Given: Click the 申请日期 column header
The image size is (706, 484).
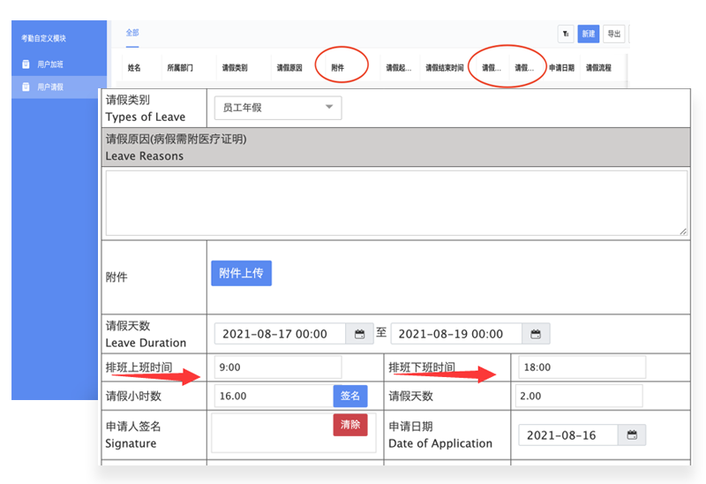Looking at the screenshot, I should [561, 68].
